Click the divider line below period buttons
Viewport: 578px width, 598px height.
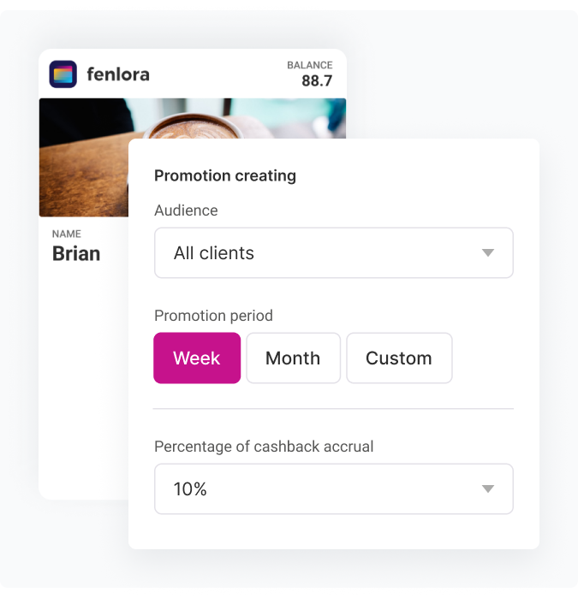coord(333,409)
